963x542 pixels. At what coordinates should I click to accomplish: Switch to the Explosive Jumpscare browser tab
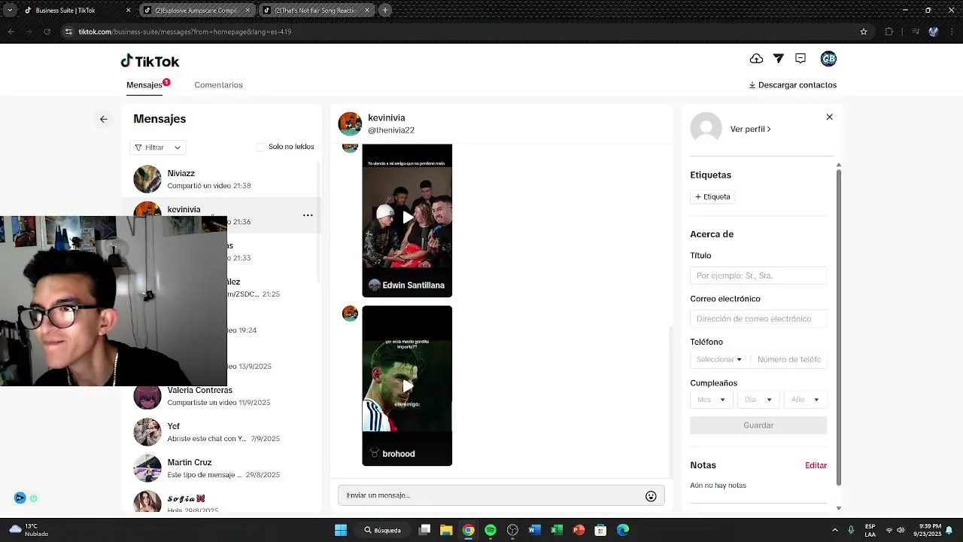(x=198, y=11)
